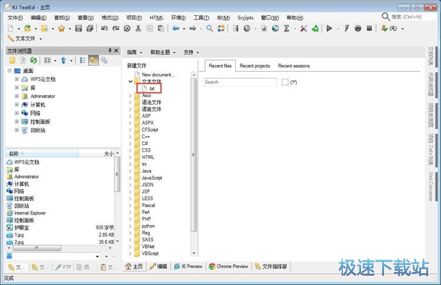Click the Run play arrow icon
Screen dimensions: 441x285
click(329, 28)
